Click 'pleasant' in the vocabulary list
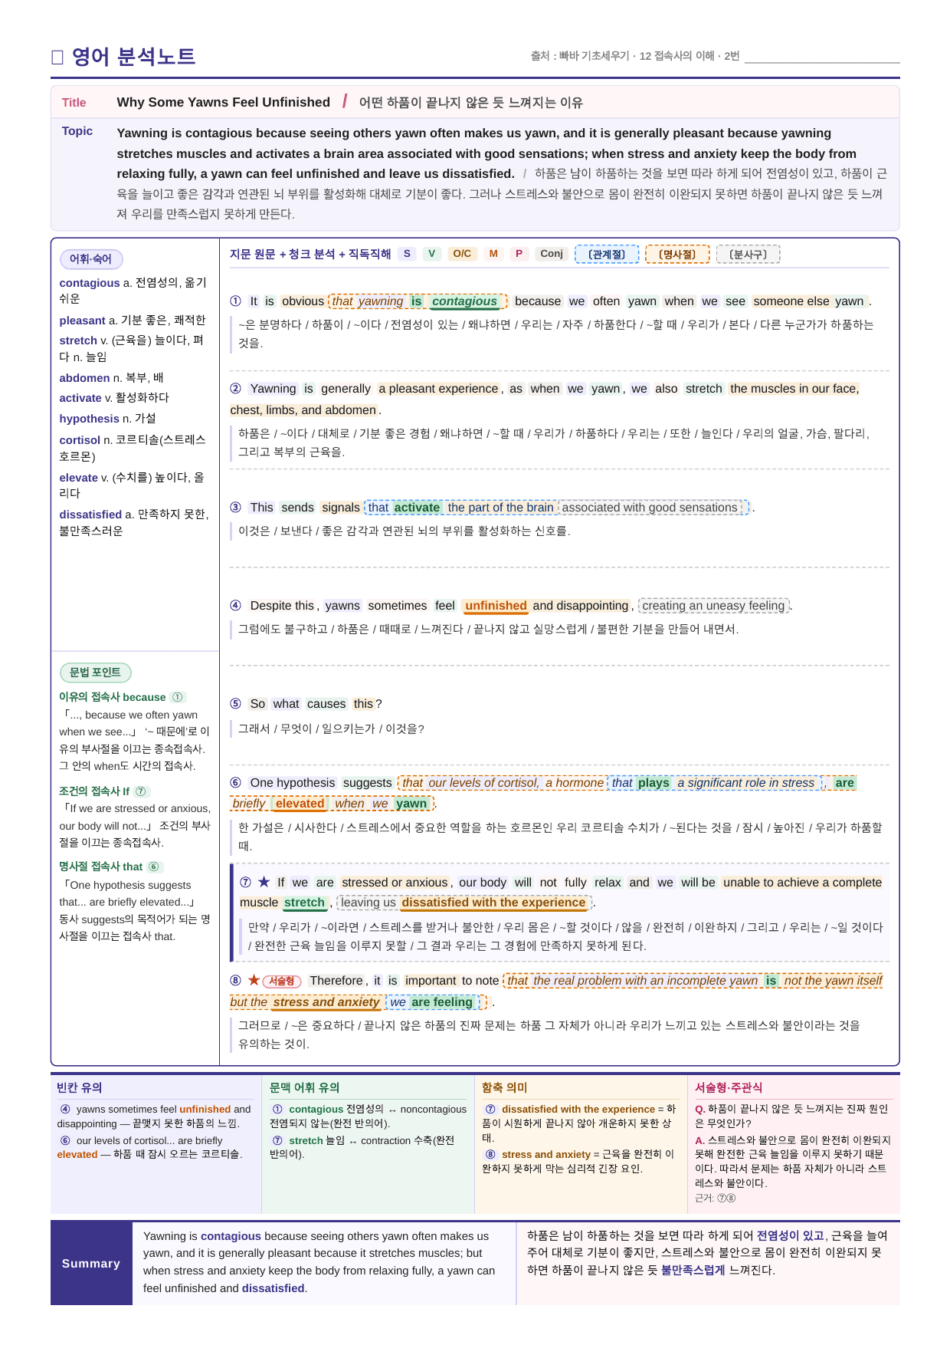Image resolution: width=950 pixels, height=1345 pixels. coord(83,321)
